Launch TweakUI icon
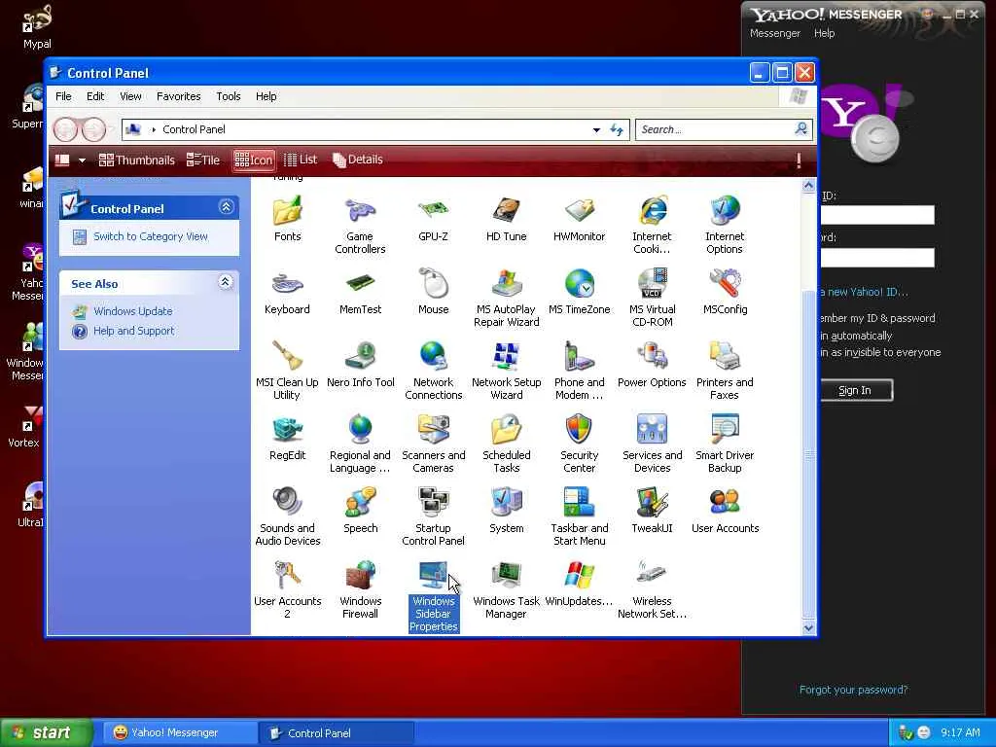Viewport: 996px width, 747px height. (x=653, y=505)
